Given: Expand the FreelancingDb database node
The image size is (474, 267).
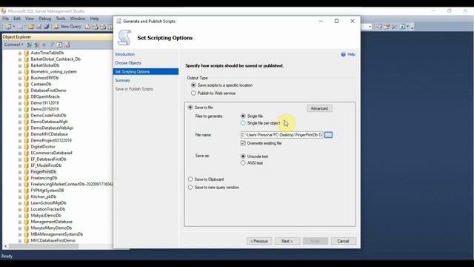Looking at the screenshot, I should pos(20,178).
